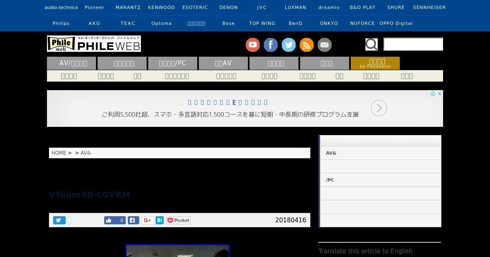Click the ad's circular arrow button
Screen dimensions: 490x257
click(379, 108)
